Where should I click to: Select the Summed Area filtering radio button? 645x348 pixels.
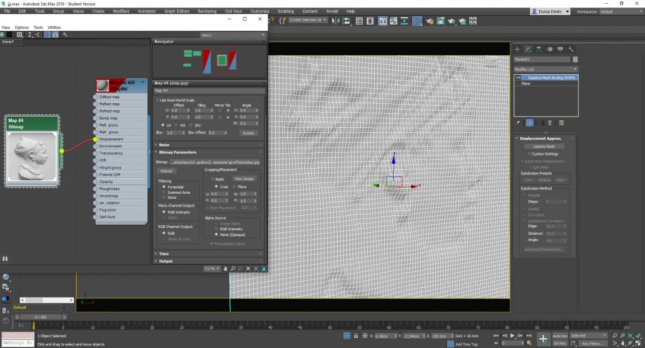tap(164, 193)
